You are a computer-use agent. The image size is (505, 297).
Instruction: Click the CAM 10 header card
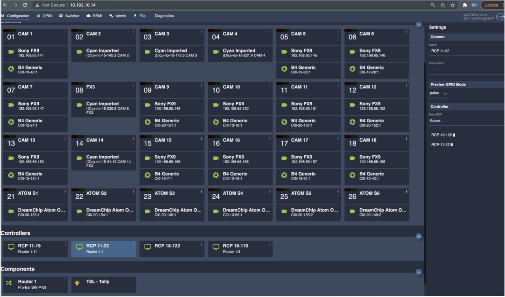click(240, 90)
